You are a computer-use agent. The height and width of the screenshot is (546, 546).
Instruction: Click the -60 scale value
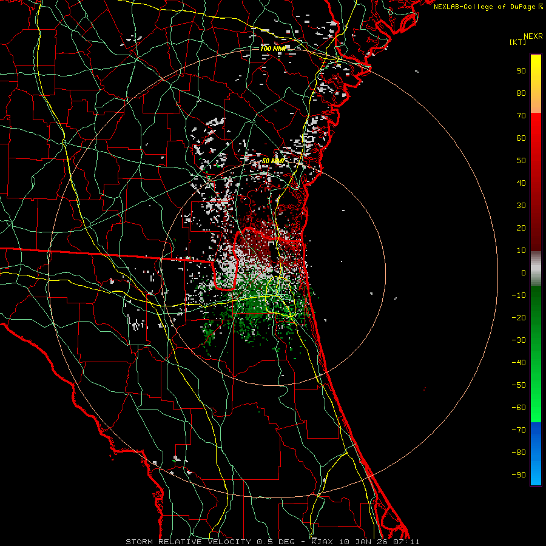(x=519, y=408)
